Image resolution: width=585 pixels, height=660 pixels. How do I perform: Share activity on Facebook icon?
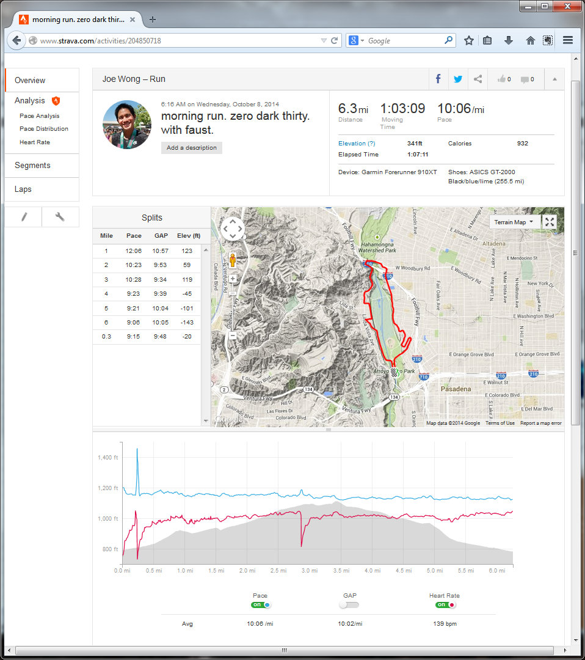[438, 79]
